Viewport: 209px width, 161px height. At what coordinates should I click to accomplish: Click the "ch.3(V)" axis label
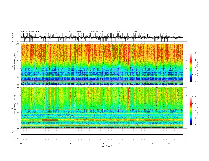[x=13, y=135]
